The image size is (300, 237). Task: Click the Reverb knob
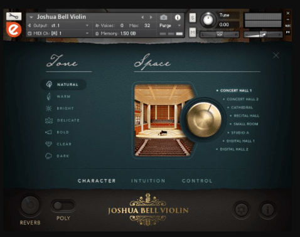(x=30, y=206)
